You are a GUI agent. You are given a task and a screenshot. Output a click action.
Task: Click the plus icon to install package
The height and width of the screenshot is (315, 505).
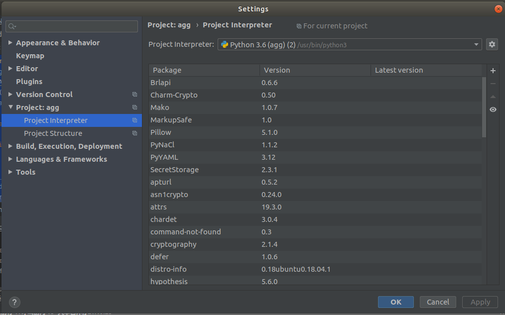pos(493,71)
